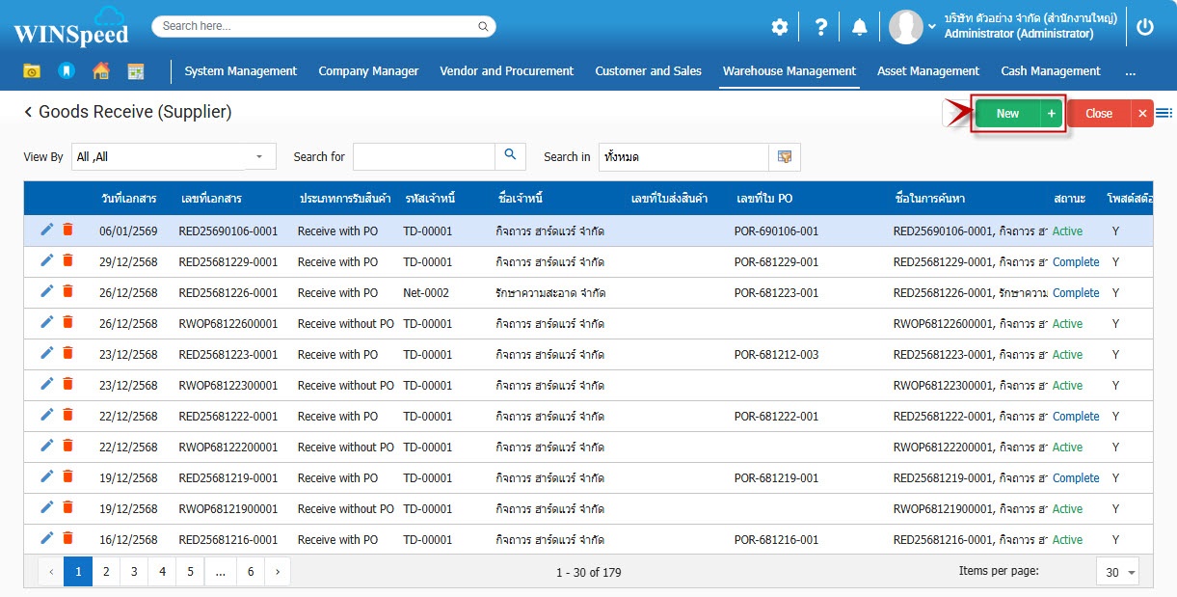Open the Search in field picker icon
Screen dimensions: 1177x597
click(x=784, y=156)
